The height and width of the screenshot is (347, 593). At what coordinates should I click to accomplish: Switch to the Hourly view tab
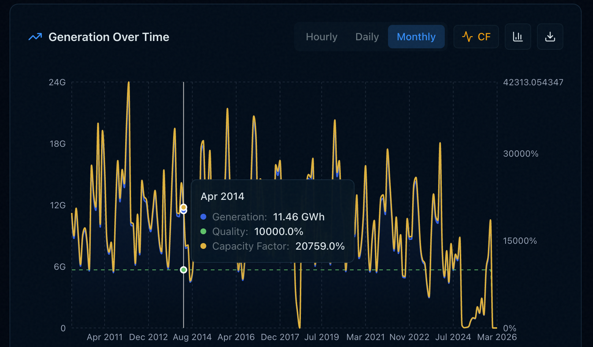(321, 37)
